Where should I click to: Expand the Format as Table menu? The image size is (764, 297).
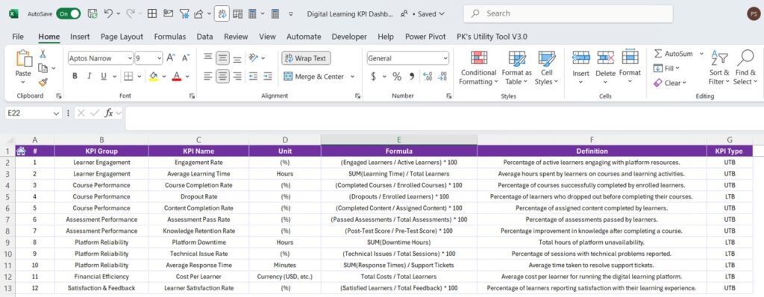click(517, 68)
